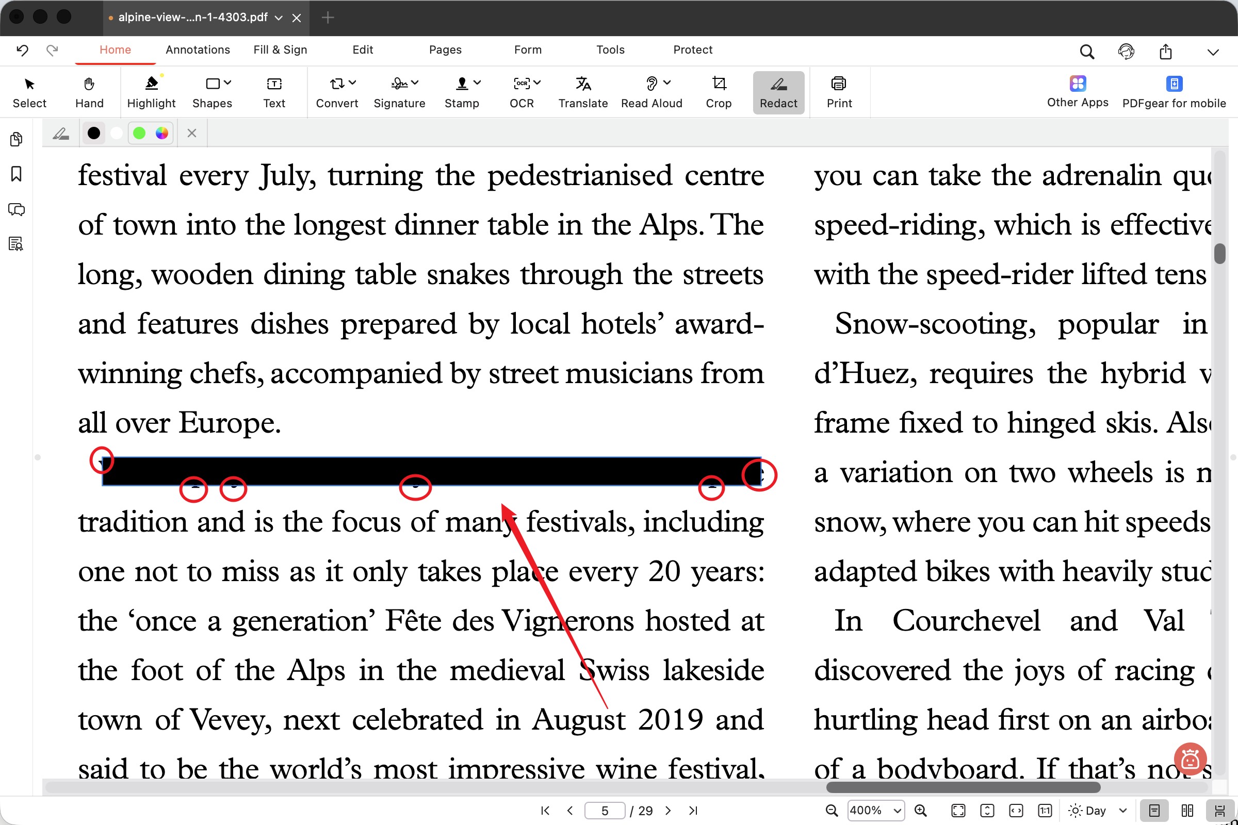Switch to the Form tab

pos(528,49)
